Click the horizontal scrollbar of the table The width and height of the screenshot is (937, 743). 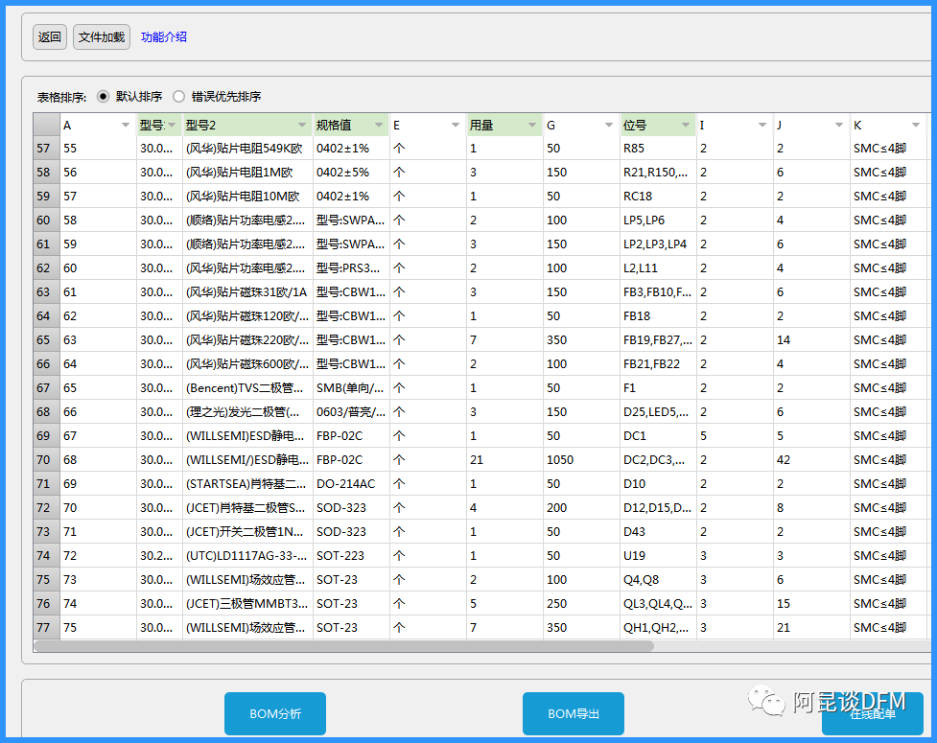[x=343, y=645]
